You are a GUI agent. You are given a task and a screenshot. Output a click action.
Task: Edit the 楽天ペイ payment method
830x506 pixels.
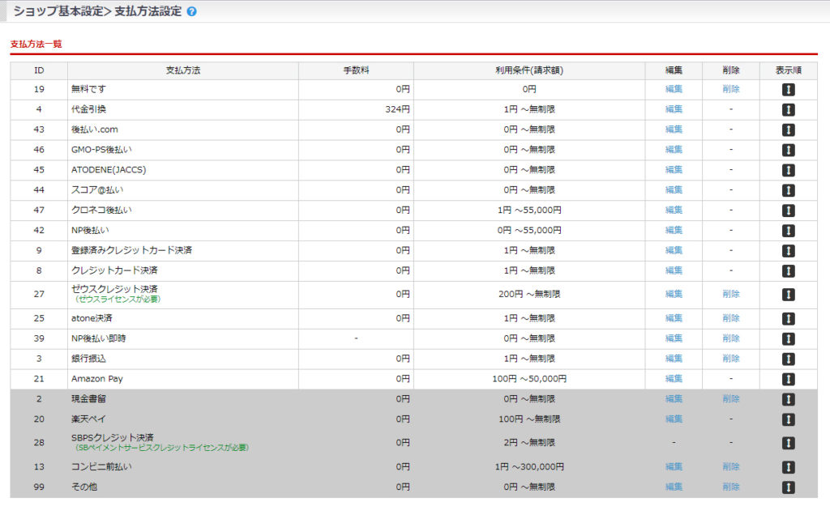click(674, 419)
